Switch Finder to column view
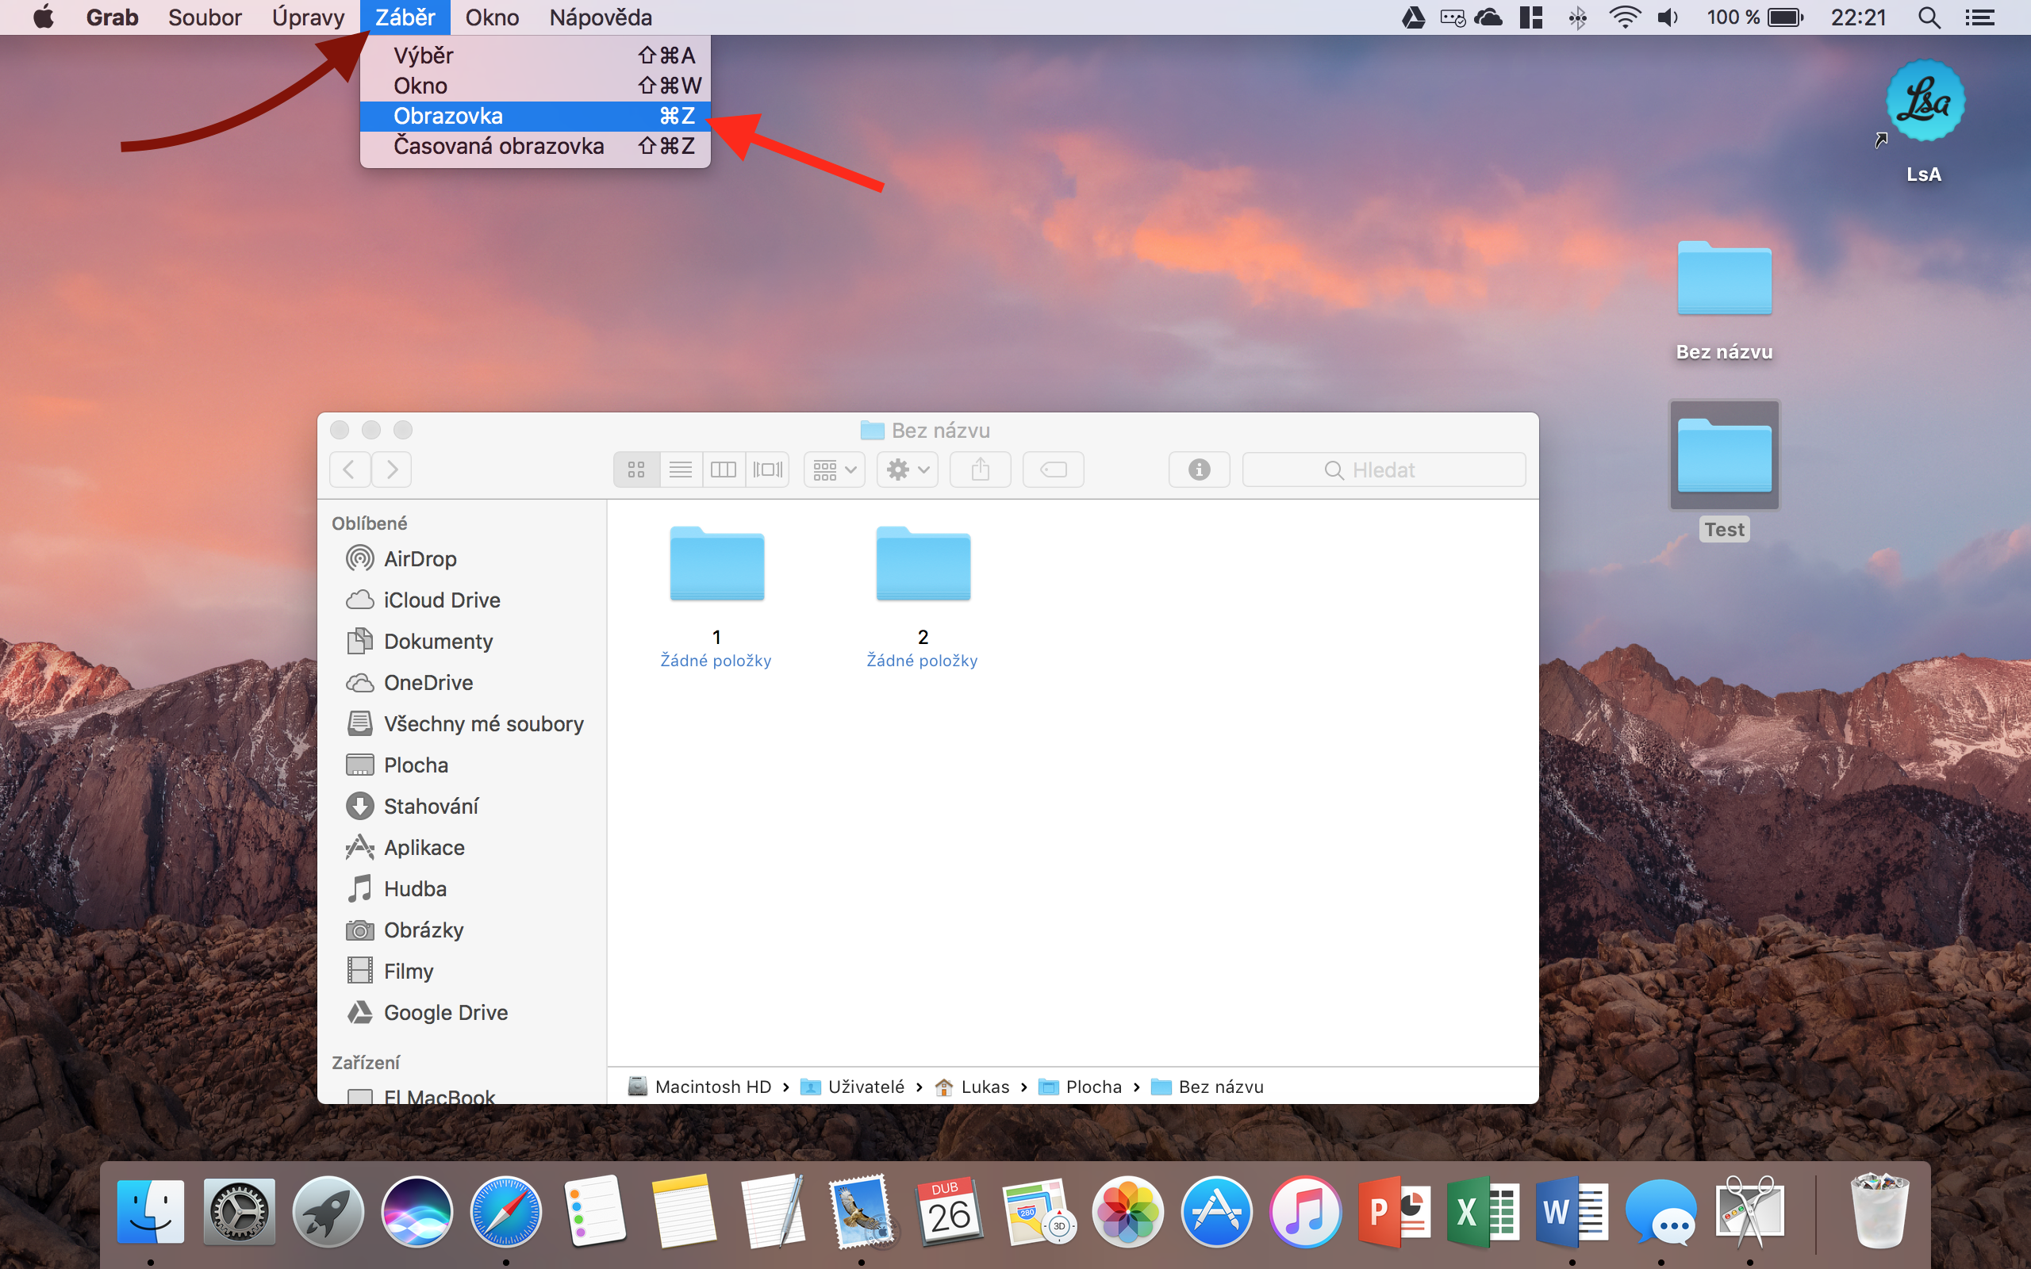The width and height of the screenshot is (2031, 1269). coord(723,470)
